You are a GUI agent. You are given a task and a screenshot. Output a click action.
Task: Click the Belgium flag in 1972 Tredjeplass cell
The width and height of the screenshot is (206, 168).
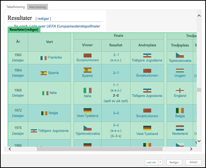pyautogui.click(x=180, y=111)
